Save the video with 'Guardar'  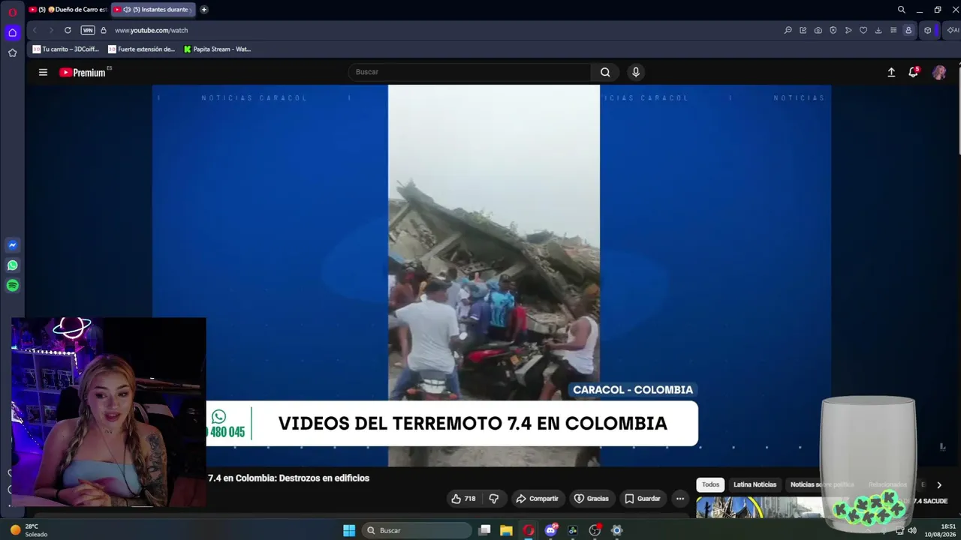coord(643,499)
